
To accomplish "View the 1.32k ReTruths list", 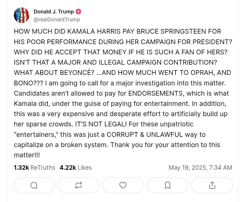I will pyautogui.click(x=34, y=168).
